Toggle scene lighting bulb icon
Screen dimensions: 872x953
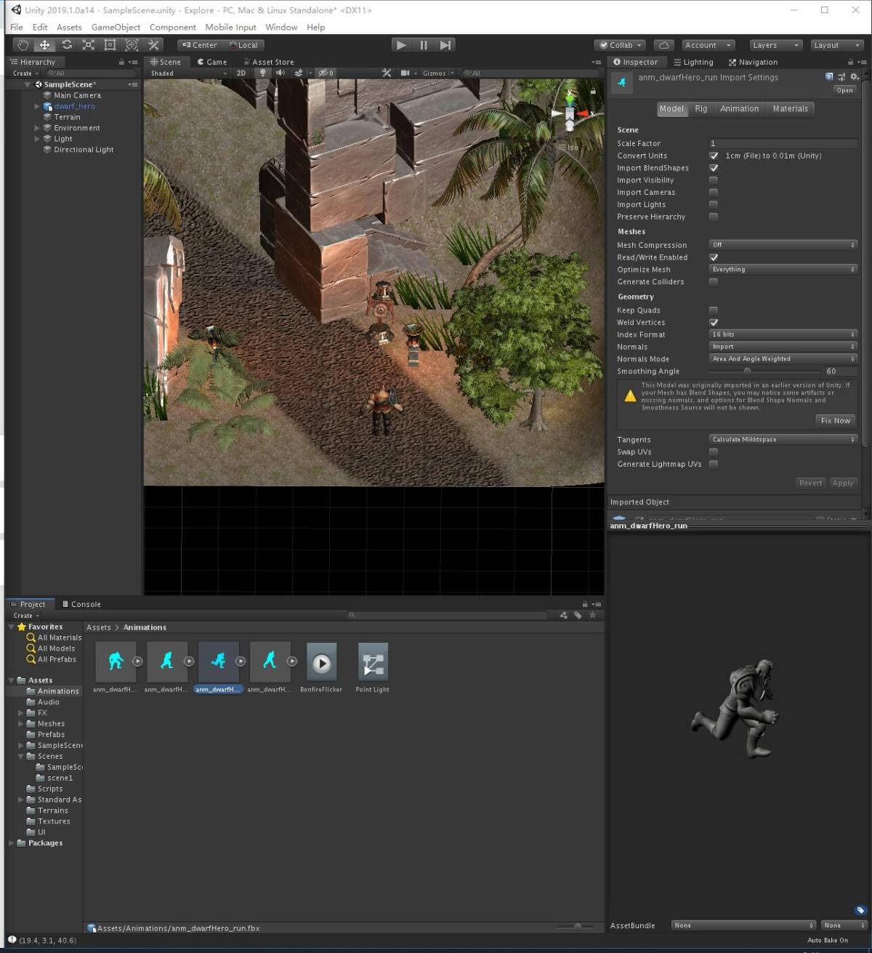coord(263,73)
